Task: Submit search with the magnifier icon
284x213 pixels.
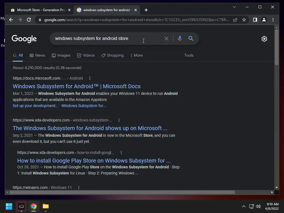Action: pyautogui.click(x=191, y=38)
